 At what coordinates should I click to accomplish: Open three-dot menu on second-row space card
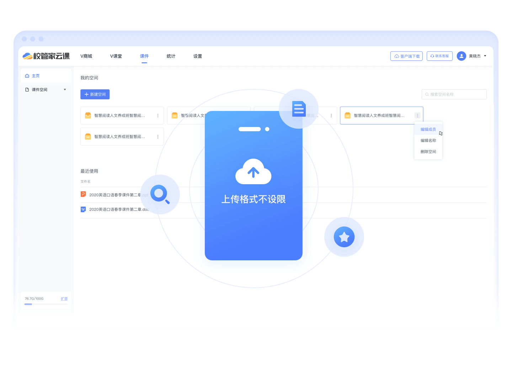pos(158,137)
